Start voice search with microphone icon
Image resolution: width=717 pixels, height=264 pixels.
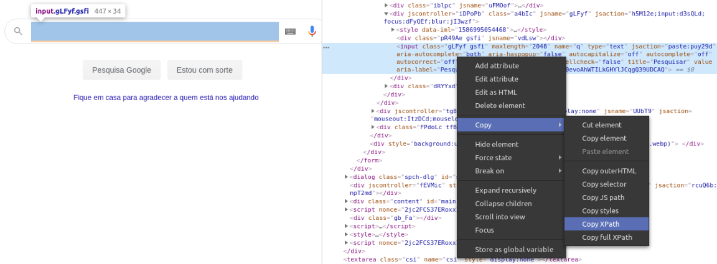click(x=312, y=31)
